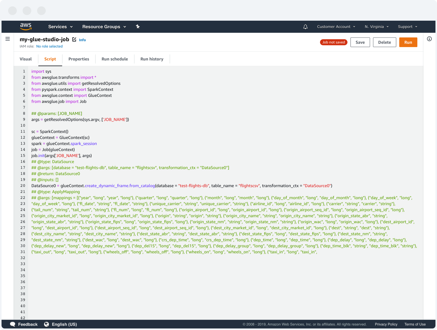Toggle the hamburger side navigation menu

click(8, 39)
